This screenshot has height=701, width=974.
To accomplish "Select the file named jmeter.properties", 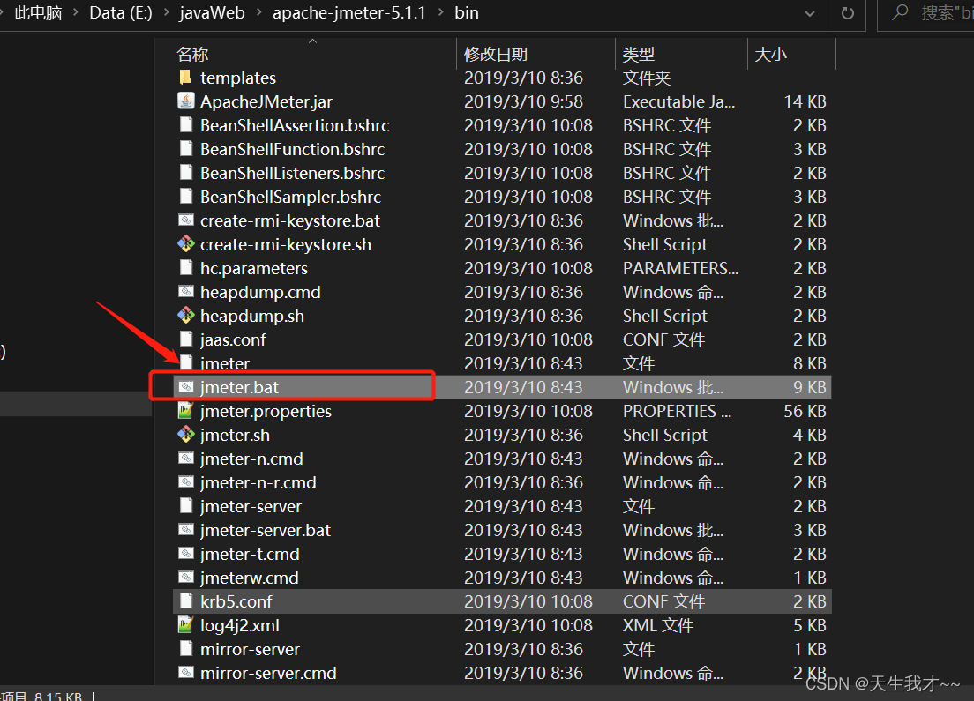I will click(x=266, y=411).
